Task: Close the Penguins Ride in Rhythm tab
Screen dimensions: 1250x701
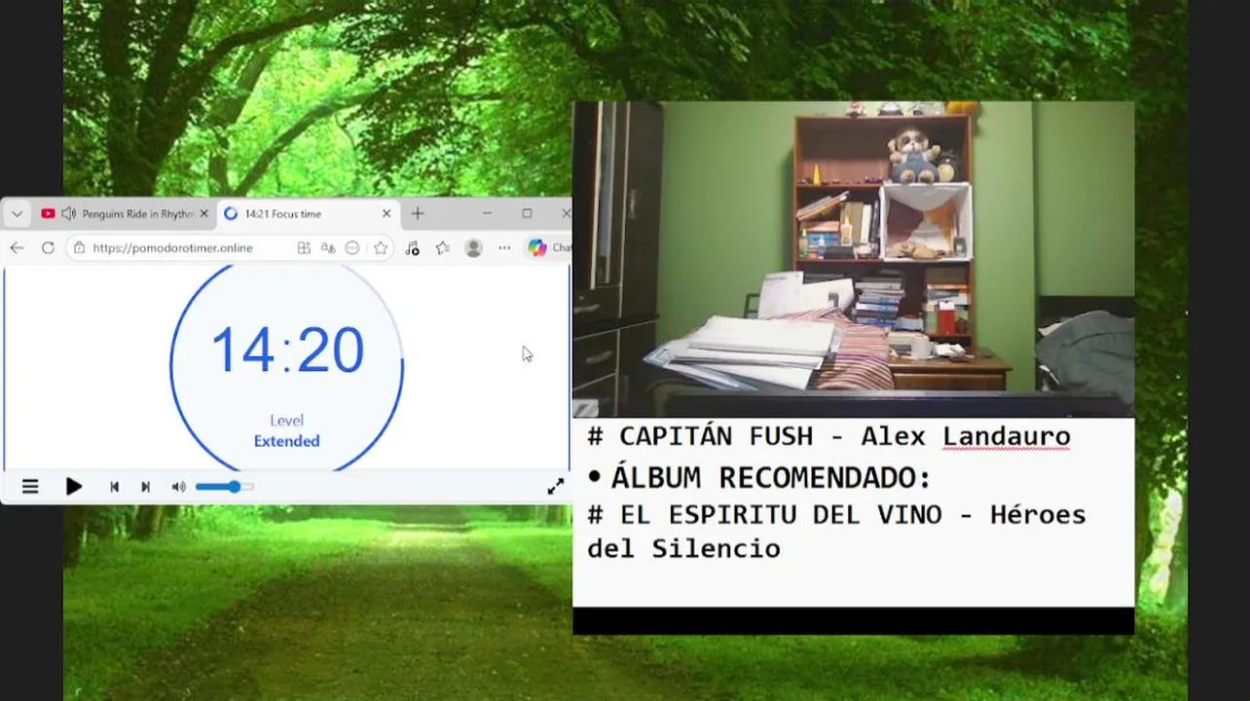Action: (204, 214)
